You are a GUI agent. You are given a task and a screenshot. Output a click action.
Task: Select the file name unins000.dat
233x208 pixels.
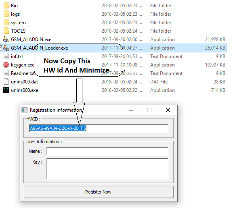pyautogui.click(x=24, y=82)
